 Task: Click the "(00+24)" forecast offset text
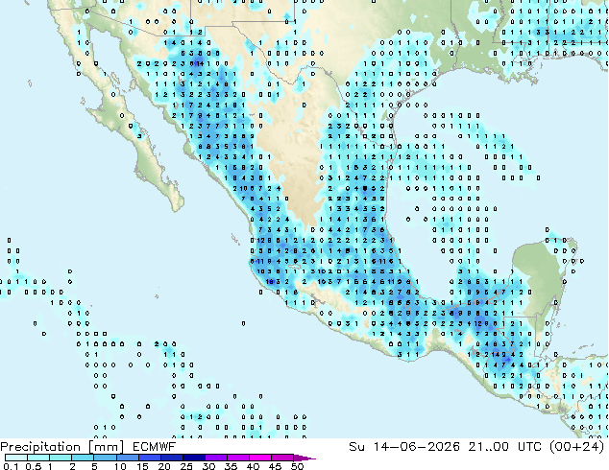[577, 447]
